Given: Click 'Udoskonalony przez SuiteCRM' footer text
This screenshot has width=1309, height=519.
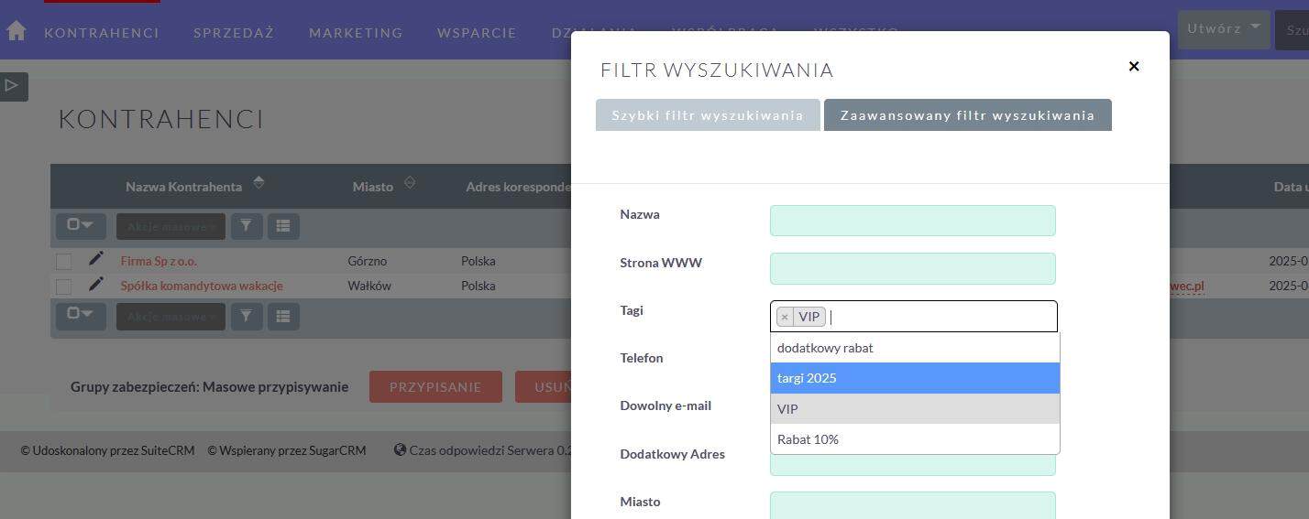Looking at the screenshot, I should pos(107,450).
